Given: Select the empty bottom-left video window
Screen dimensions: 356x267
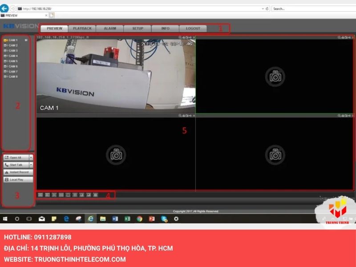Looking at the screenshot, I should 116,154.
